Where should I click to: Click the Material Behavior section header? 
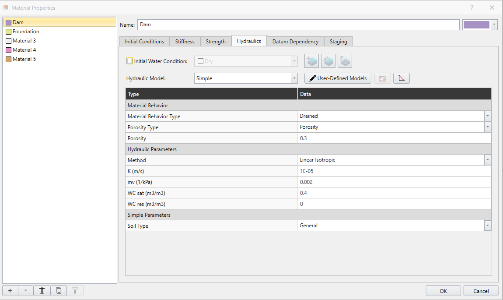pyautogui.click(x=308, y=106)
